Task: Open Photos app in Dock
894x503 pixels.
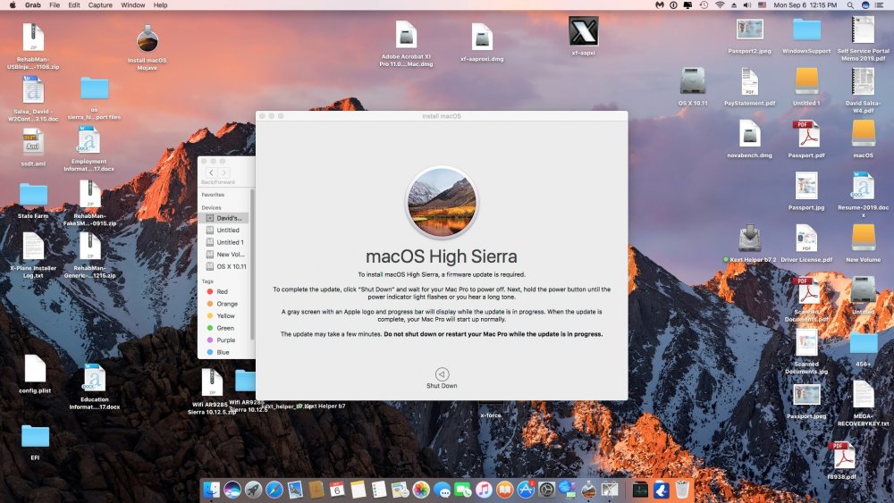Action: pos(421,490)
